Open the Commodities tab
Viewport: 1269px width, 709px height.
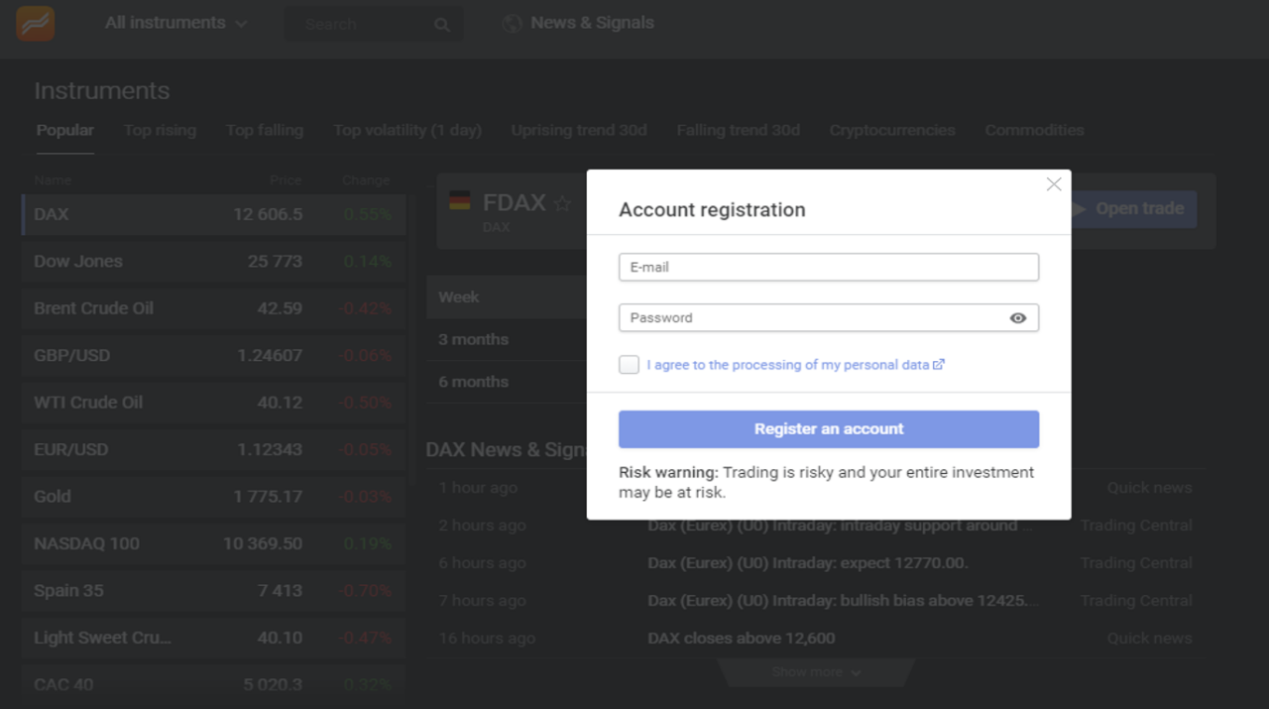(1034, 130)
